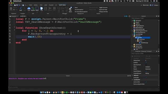Select Players in Explorer tree

click(137, 22)
